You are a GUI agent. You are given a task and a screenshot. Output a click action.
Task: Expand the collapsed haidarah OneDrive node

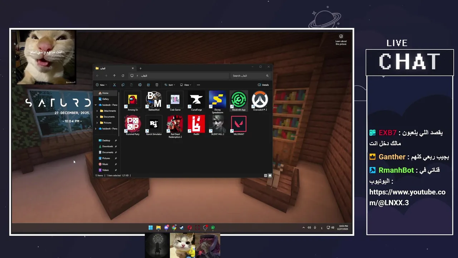(96, 129)
